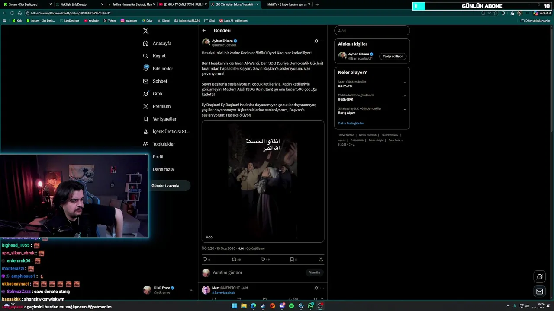The image size is (554, 311).
Task: Play the embedded video
Action: click(263, 181)
